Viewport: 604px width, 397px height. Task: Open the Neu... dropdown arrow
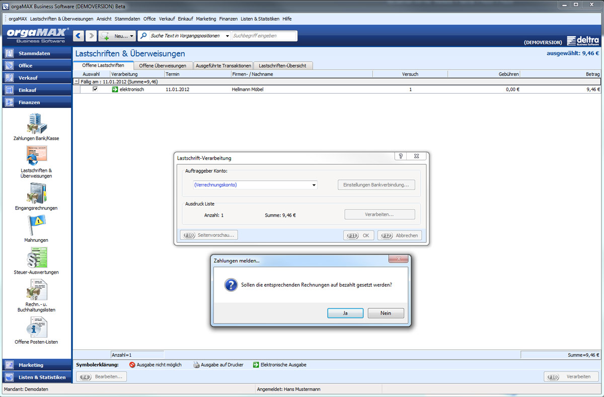(132, 36)
